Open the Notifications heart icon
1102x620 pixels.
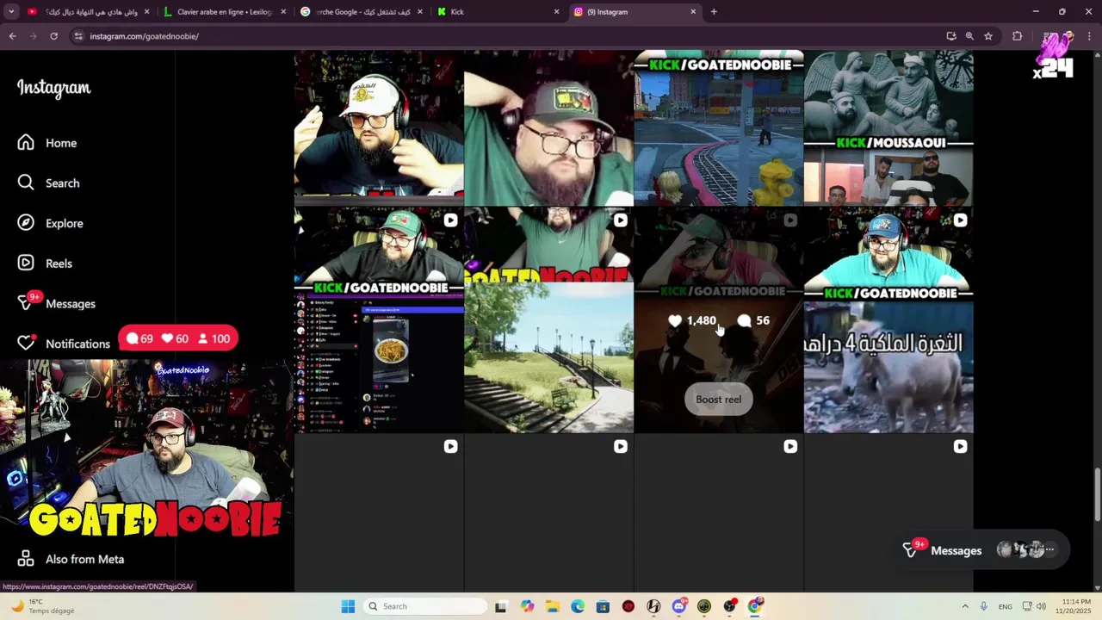(x=26, y=343)
